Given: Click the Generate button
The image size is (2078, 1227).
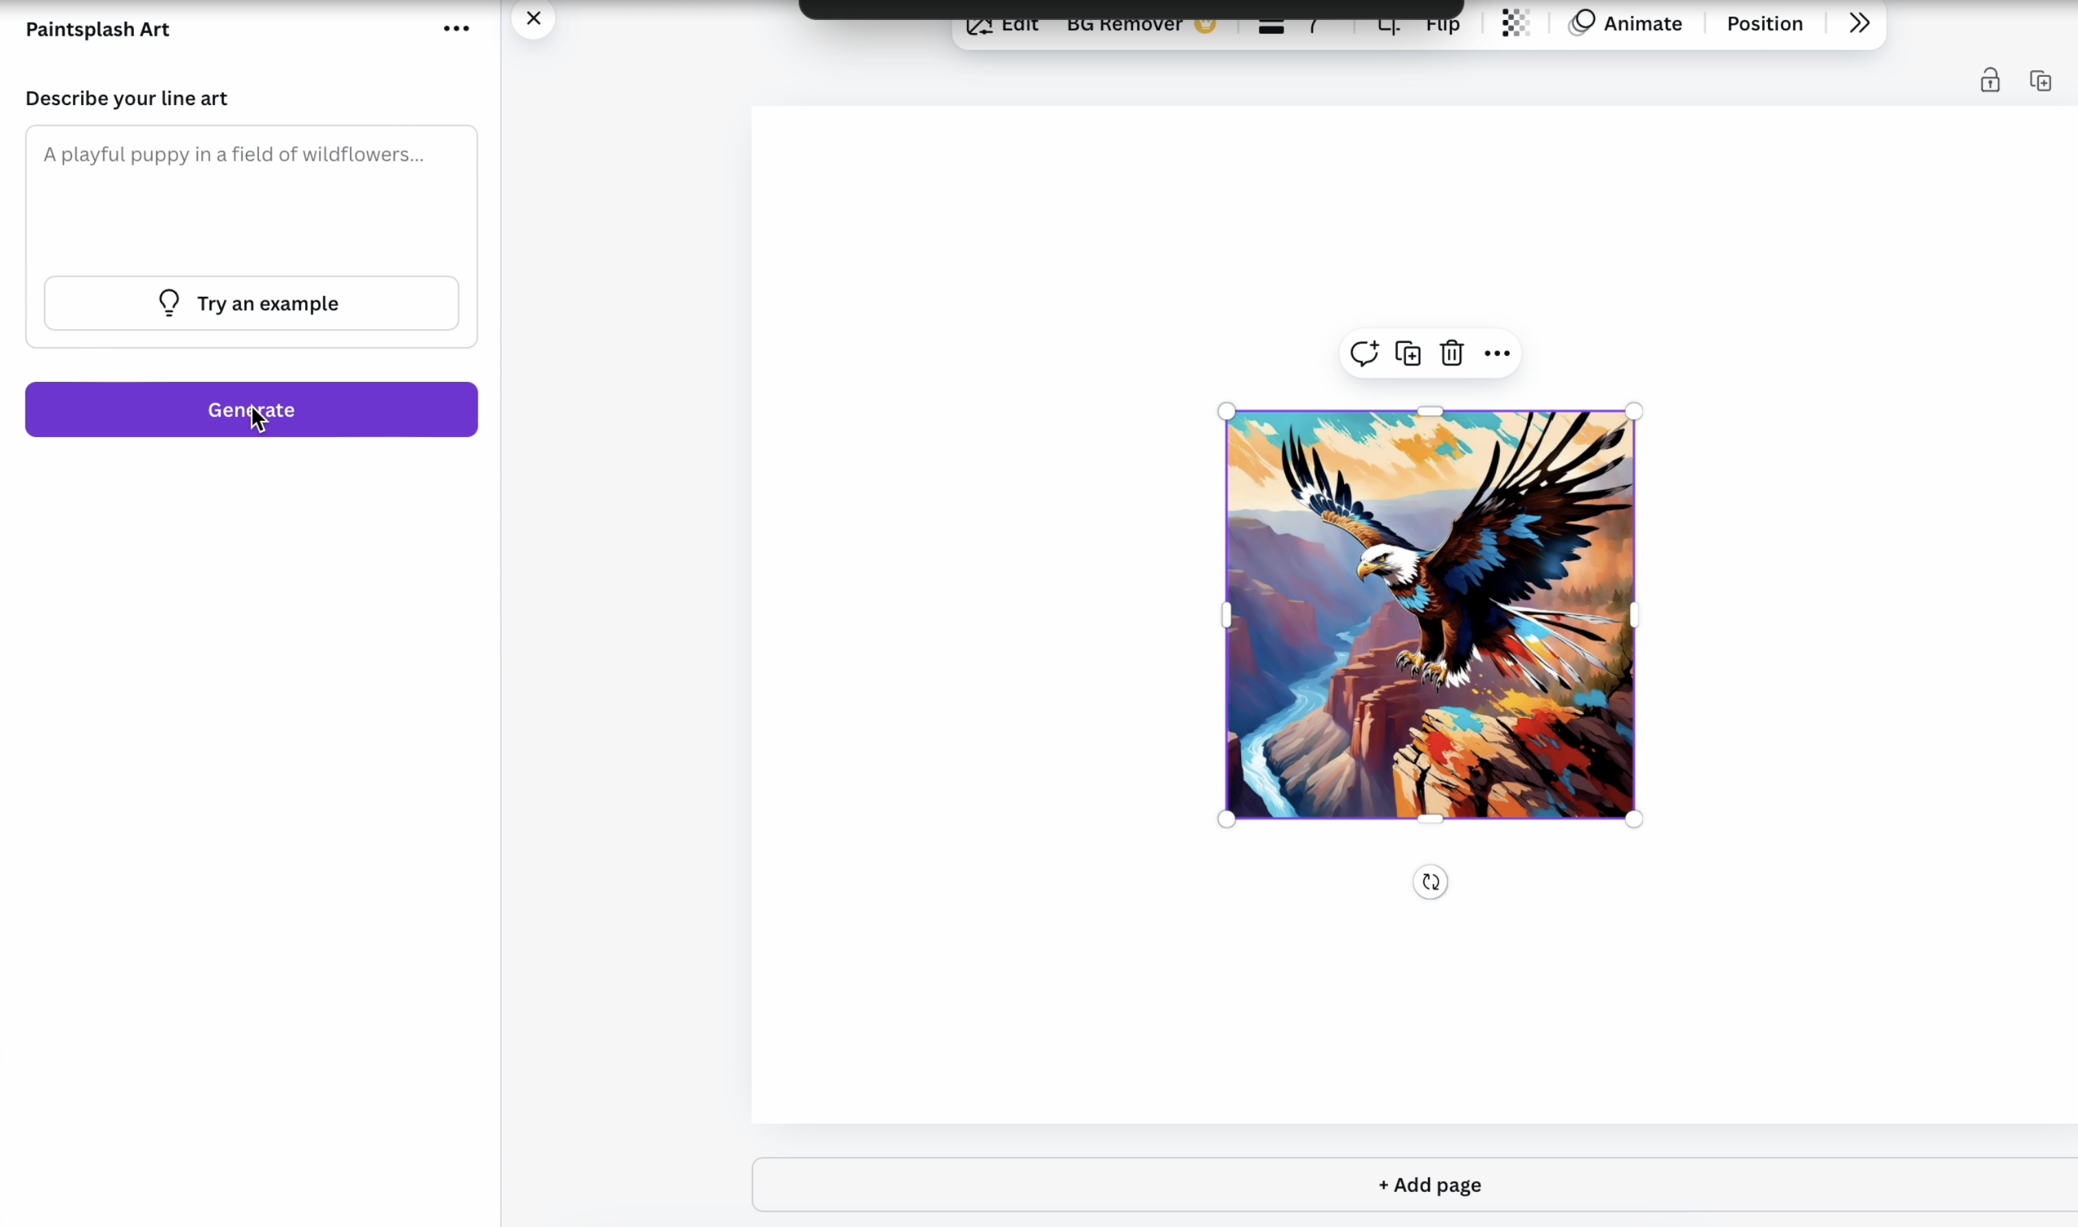Looking at the screenshot, I should [252, 409].
